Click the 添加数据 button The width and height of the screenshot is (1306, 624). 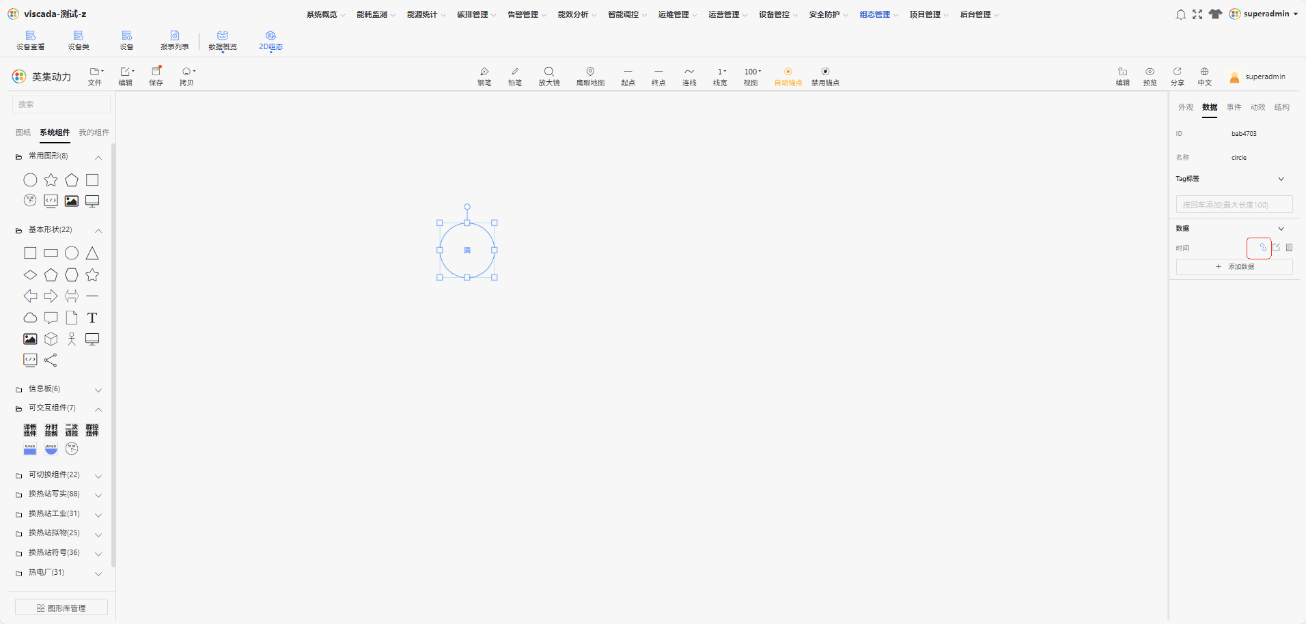(x=1234, y=267)
